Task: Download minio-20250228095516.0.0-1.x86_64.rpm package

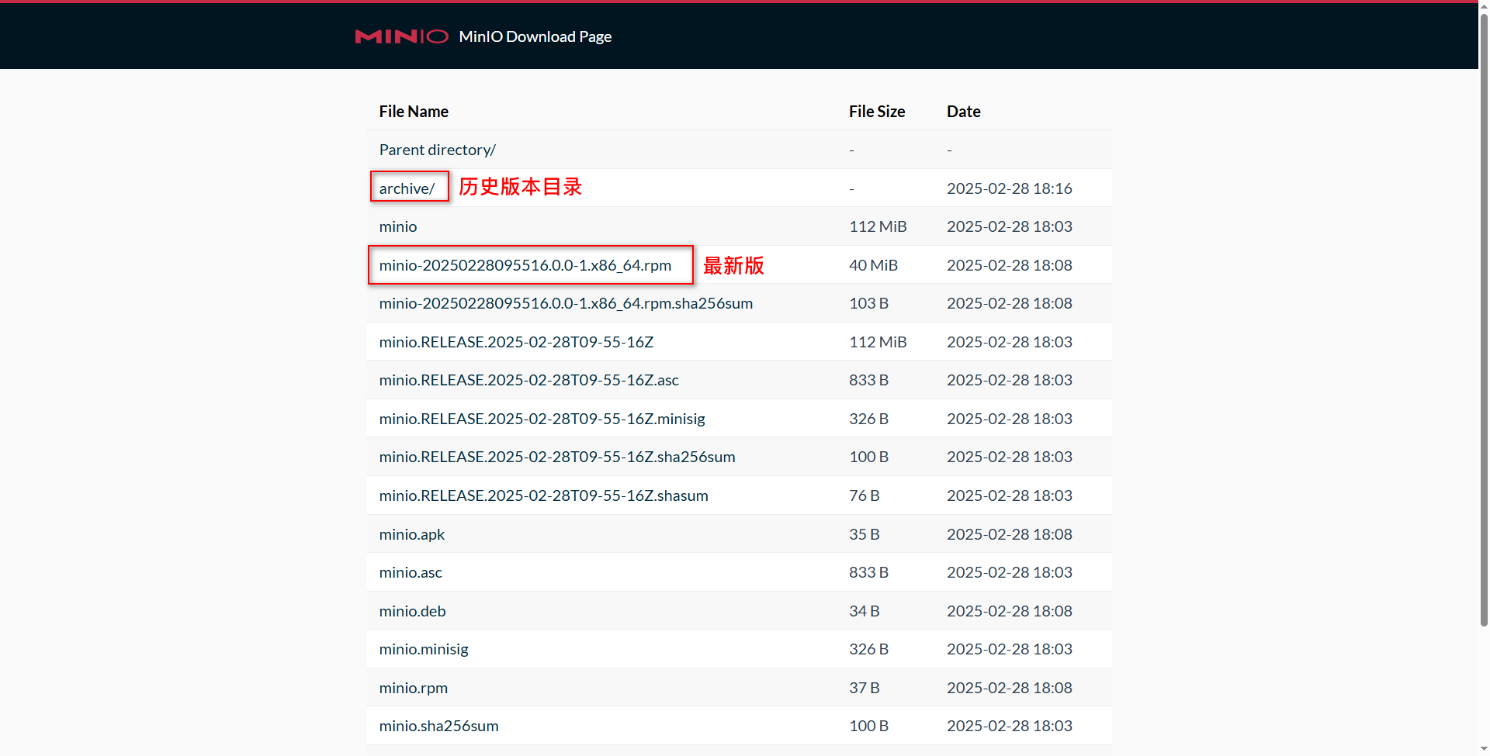Action: [525, 265]
